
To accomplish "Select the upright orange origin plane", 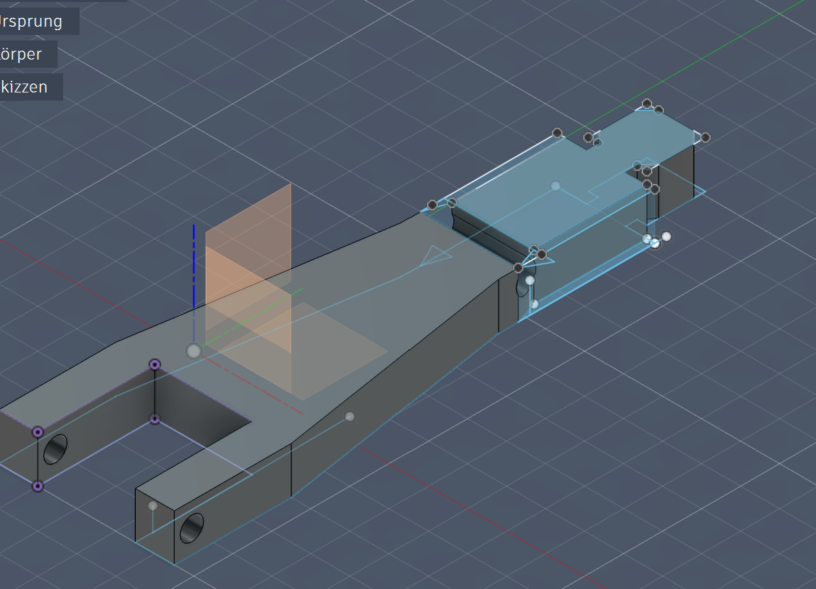I will [248, 268].
